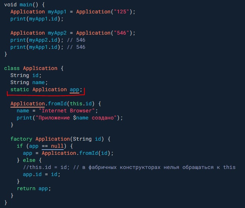The width and height of the screenshot is (245, 208).
Task: Click the 'factory' keyword
Action: point(21,139)
